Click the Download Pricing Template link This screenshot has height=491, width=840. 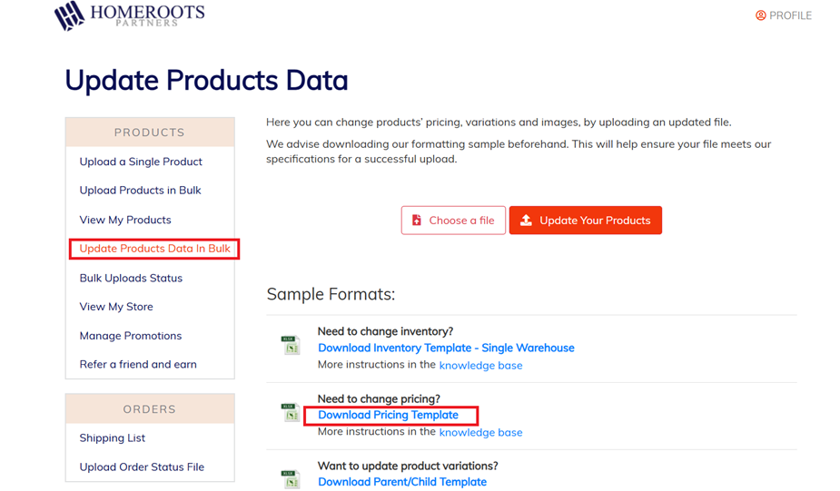[388, 415]
